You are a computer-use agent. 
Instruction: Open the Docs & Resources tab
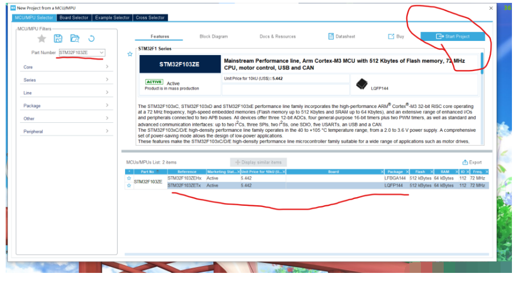click(278, 36)
